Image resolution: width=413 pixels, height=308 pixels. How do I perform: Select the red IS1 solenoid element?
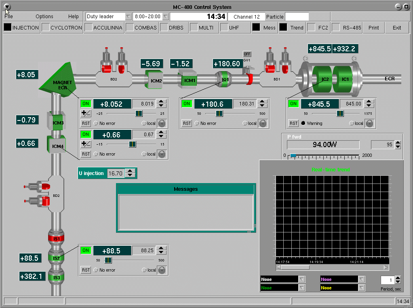(56, 238)
